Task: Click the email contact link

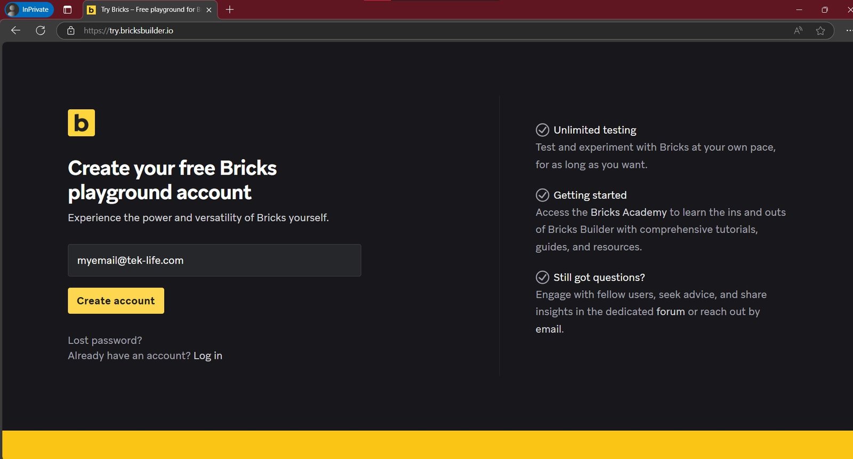Action: click(549, 329)
